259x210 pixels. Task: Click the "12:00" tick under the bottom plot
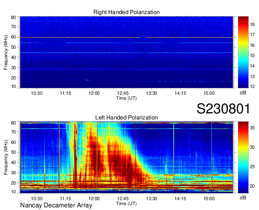[x=94, y=198]
